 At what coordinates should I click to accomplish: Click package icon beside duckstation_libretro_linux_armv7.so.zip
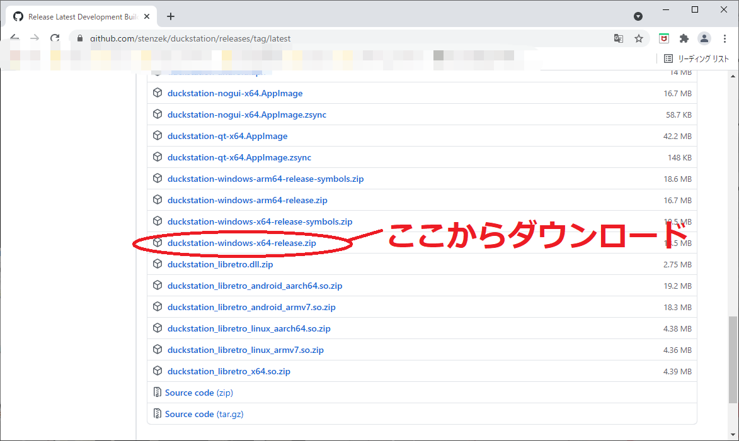point(158,349)
